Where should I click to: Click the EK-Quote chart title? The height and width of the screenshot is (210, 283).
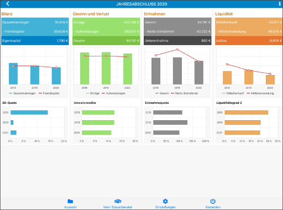pos(10,103)
